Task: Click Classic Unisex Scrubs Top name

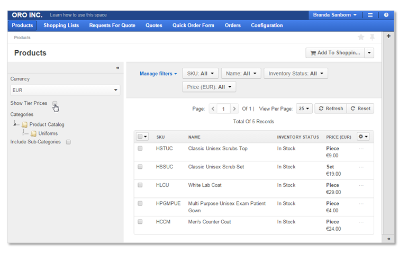Action: (218, 148)
